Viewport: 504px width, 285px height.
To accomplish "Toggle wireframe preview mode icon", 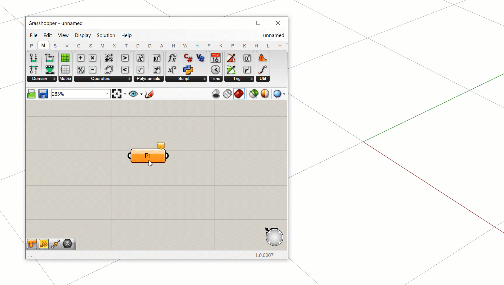I will click(227, 94).
